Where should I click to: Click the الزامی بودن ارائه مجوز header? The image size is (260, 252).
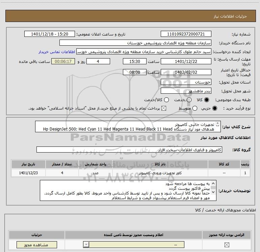pos(227,235)
